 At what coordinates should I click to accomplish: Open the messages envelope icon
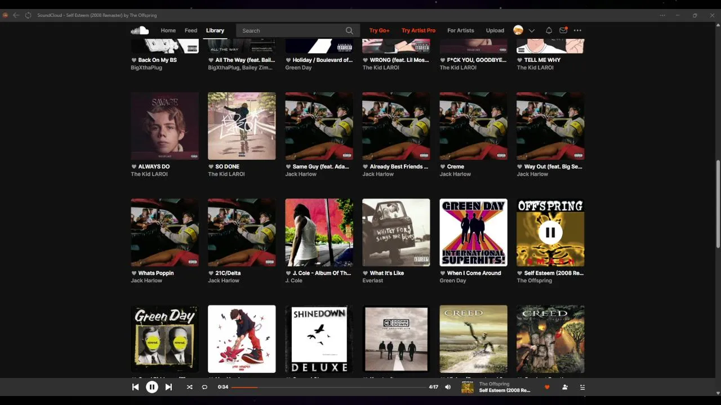563,30
